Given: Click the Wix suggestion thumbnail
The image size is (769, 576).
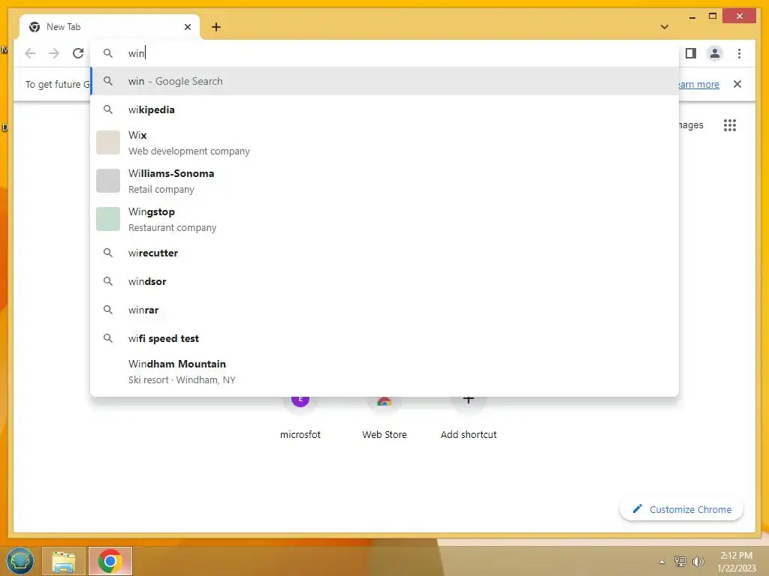Looking at the screenshot, I should 108,142.
